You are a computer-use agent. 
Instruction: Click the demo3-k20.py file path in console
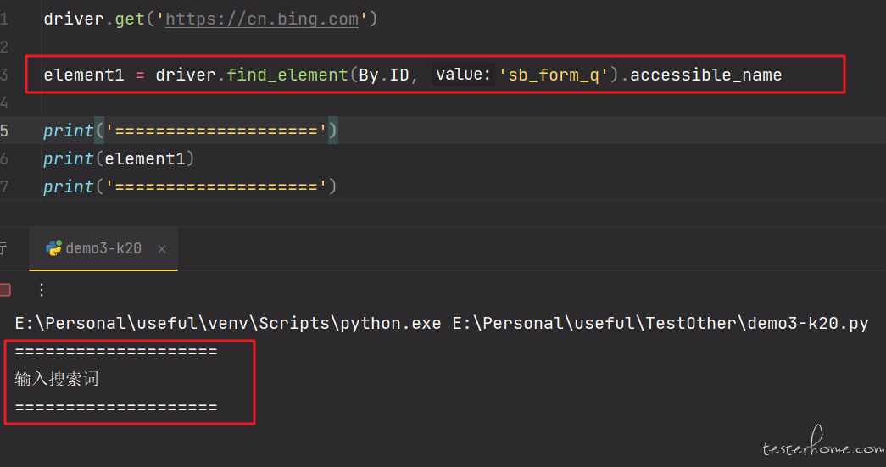[x=660, y=324]
